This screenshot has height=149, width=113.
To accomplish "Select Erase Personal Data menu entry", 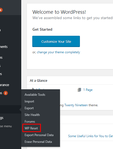I will coord(38,142).
